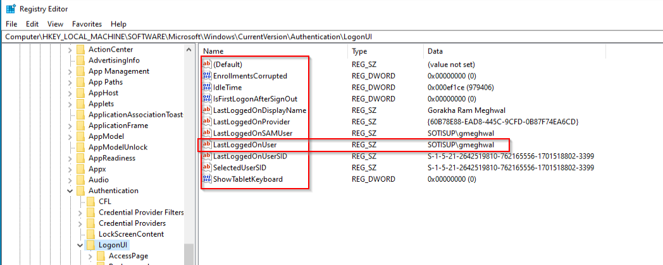
Task: Open the Help menu
Action: (118, 24)
